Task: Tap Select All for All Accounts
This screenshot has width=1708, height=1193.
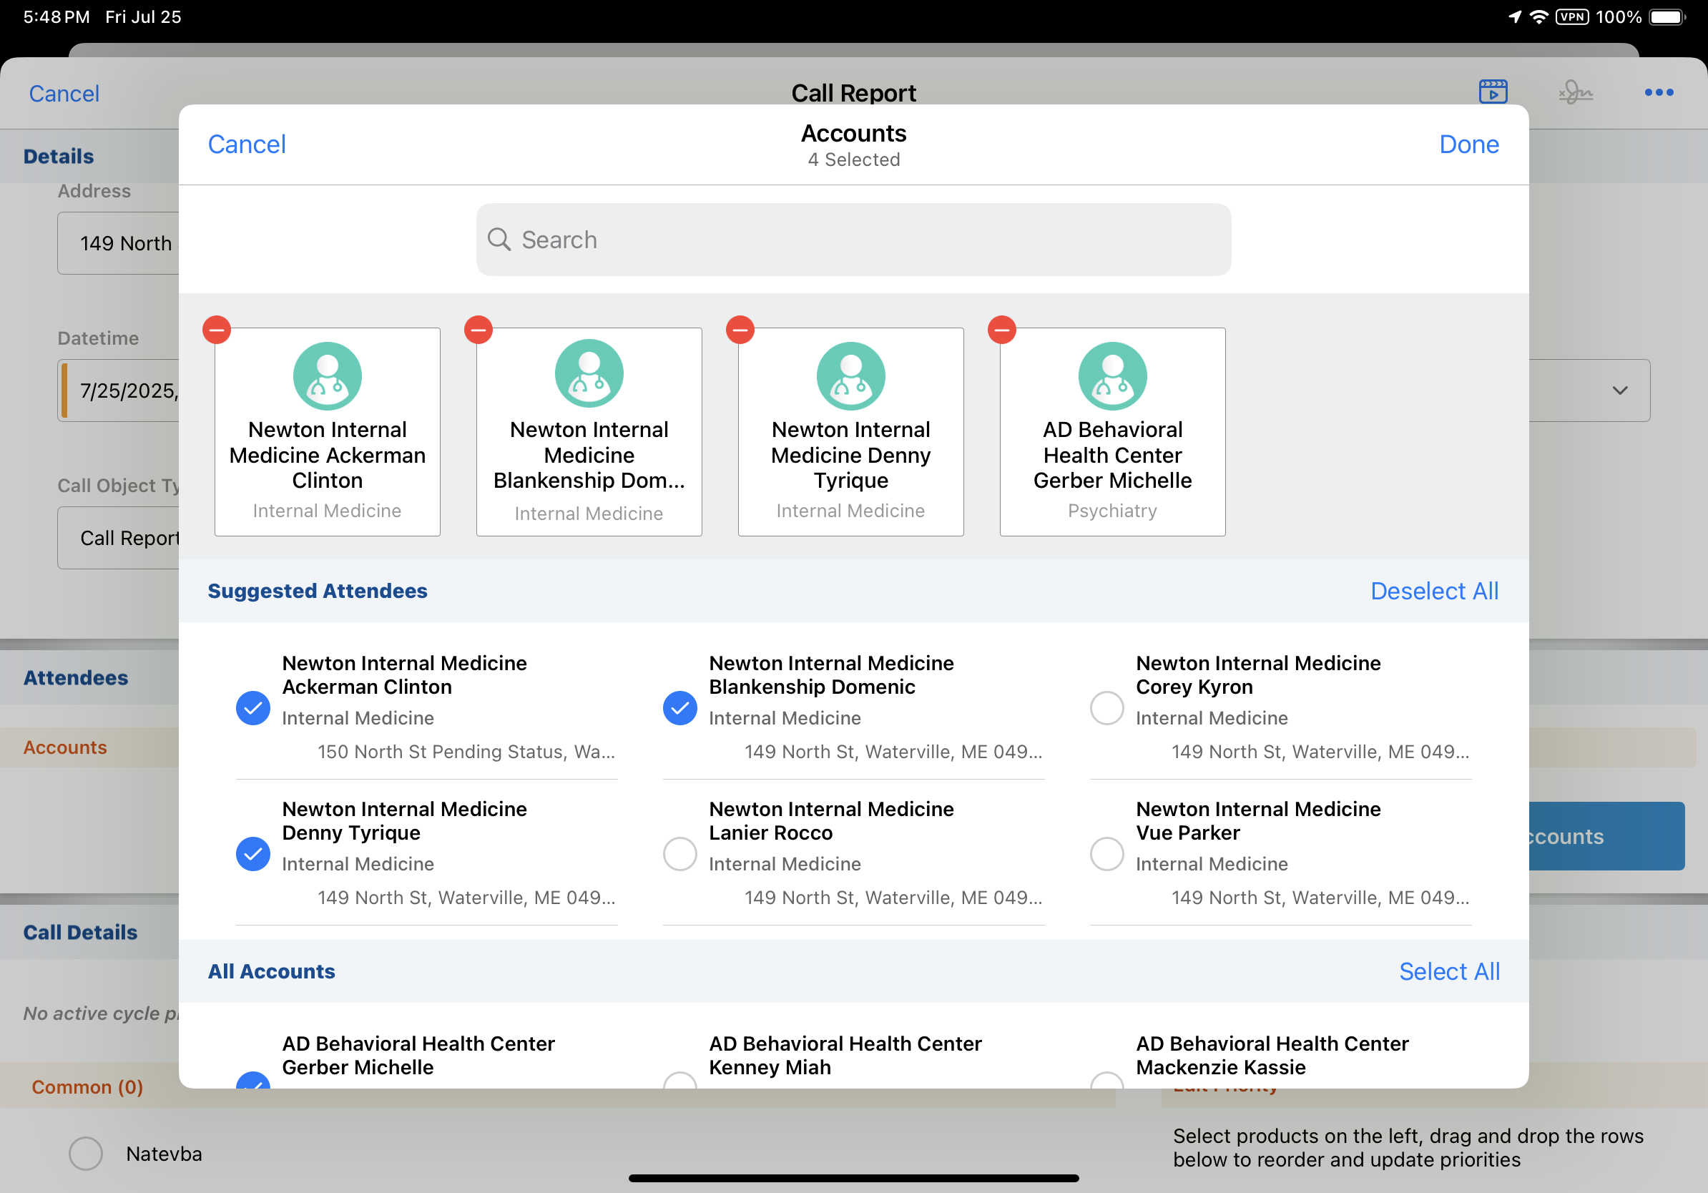Action: coord(1448,971)
